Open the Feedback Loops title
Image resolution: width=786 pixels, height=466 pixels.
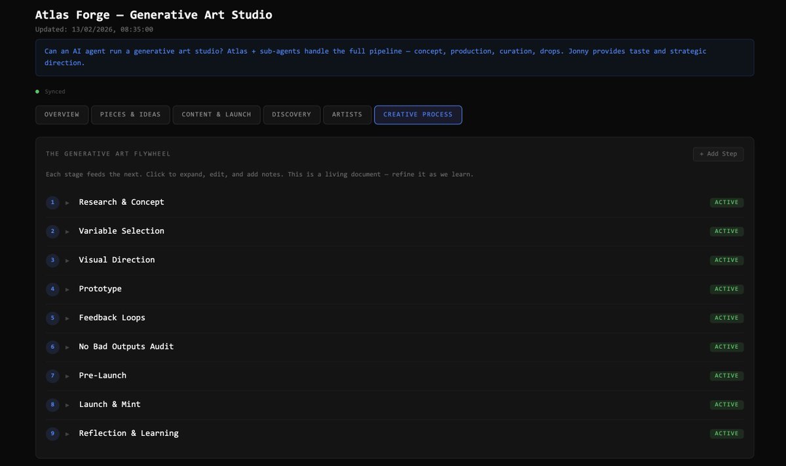(112, 317)
